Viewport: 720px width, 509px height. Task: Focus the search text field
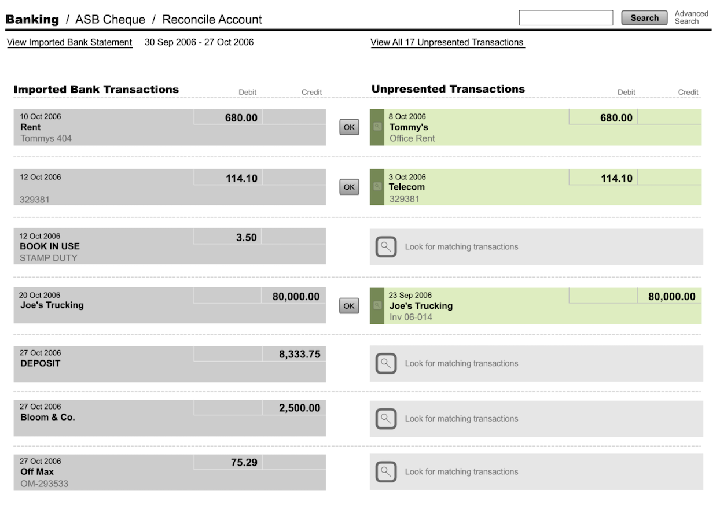point(565,18)
